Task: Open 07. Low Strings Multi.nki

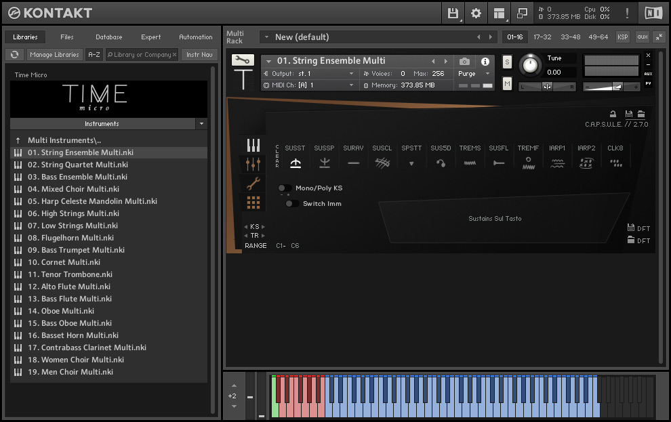Action: pyautogui.click(x=73, y=226)
